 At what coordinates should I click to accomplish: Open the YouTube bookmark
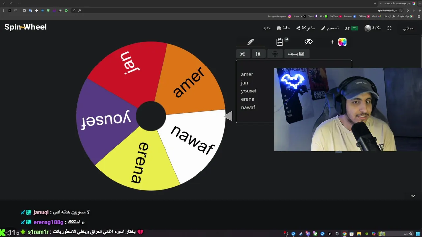(336, 16)
